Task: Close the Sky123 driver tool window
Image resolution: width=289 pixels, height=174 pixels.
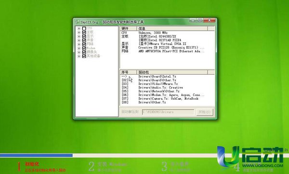Action: [210, 20]
